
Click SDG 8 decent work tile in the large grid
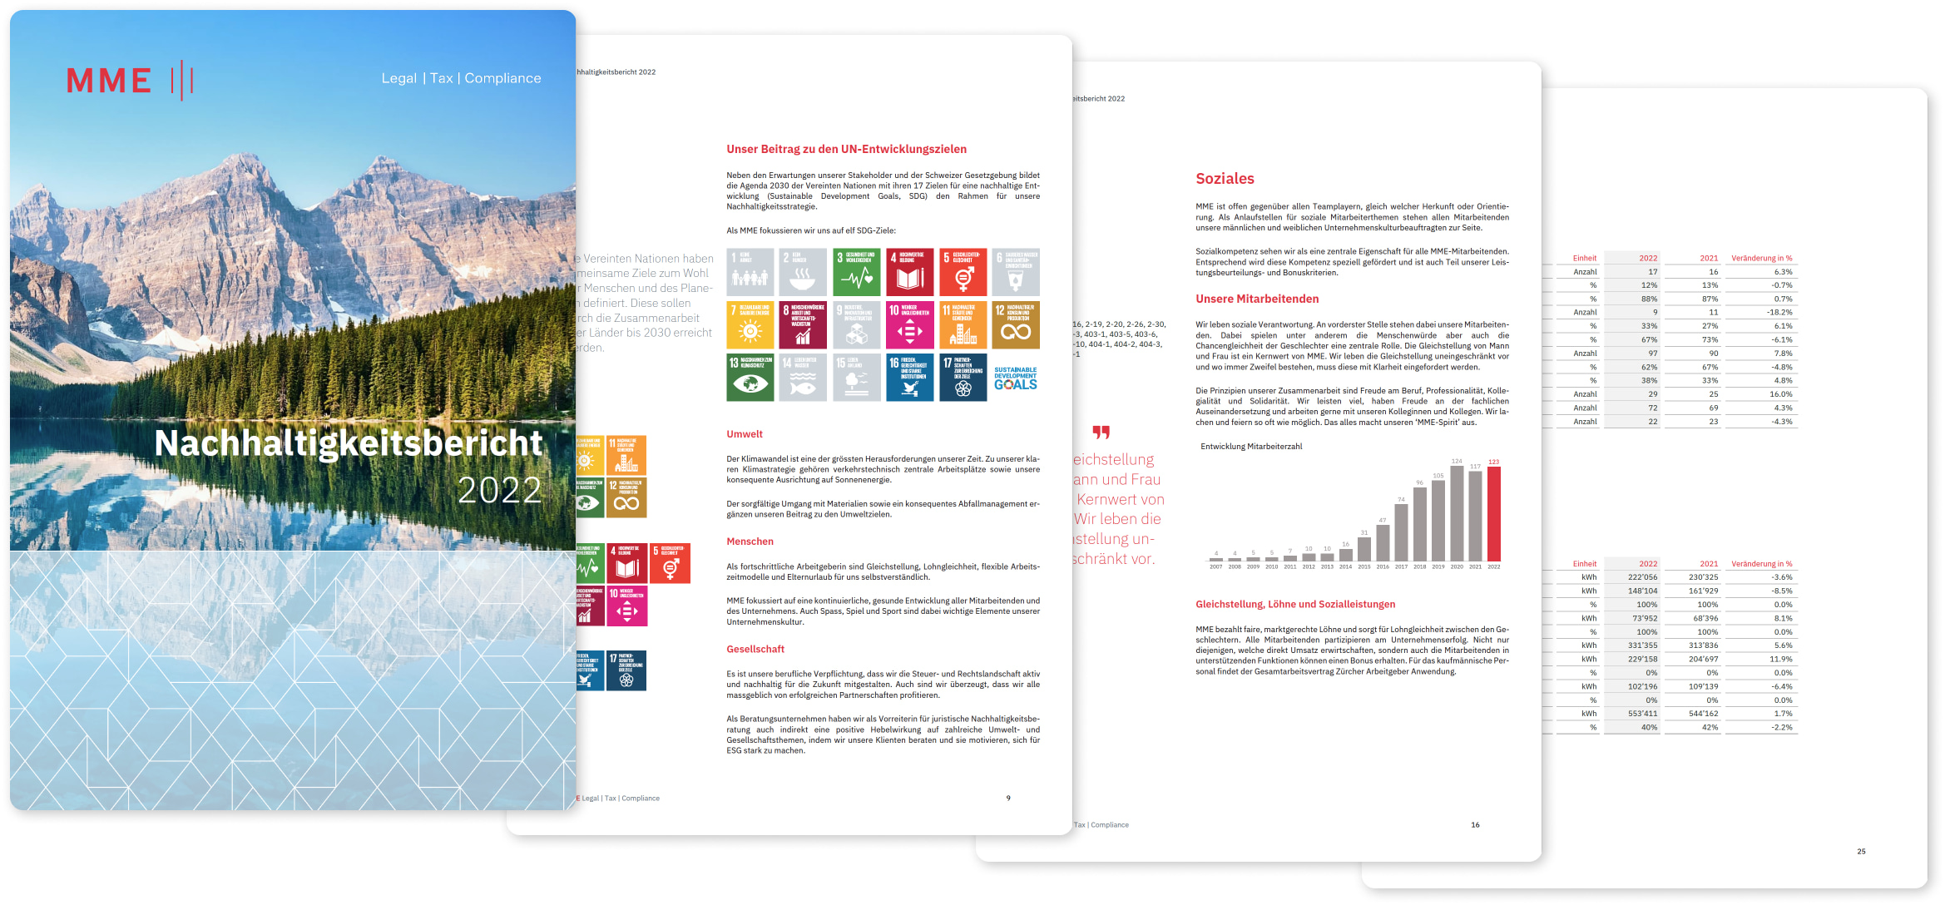point(803,325)
